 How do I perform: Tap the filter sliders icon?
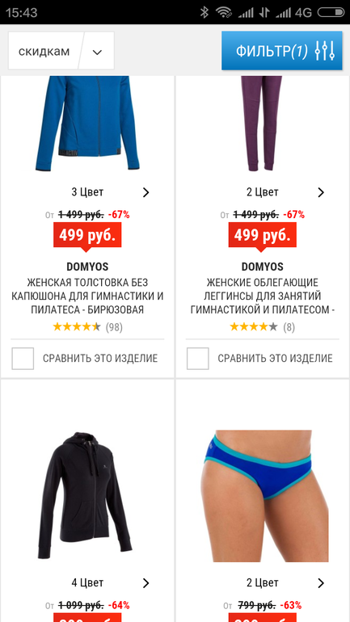click(324, 51)
